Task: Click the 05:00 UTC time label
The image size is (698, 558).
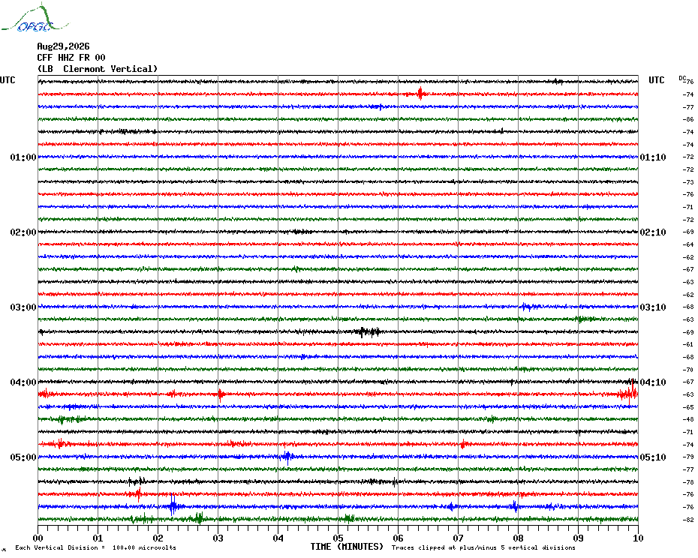Action: (23, 457)
